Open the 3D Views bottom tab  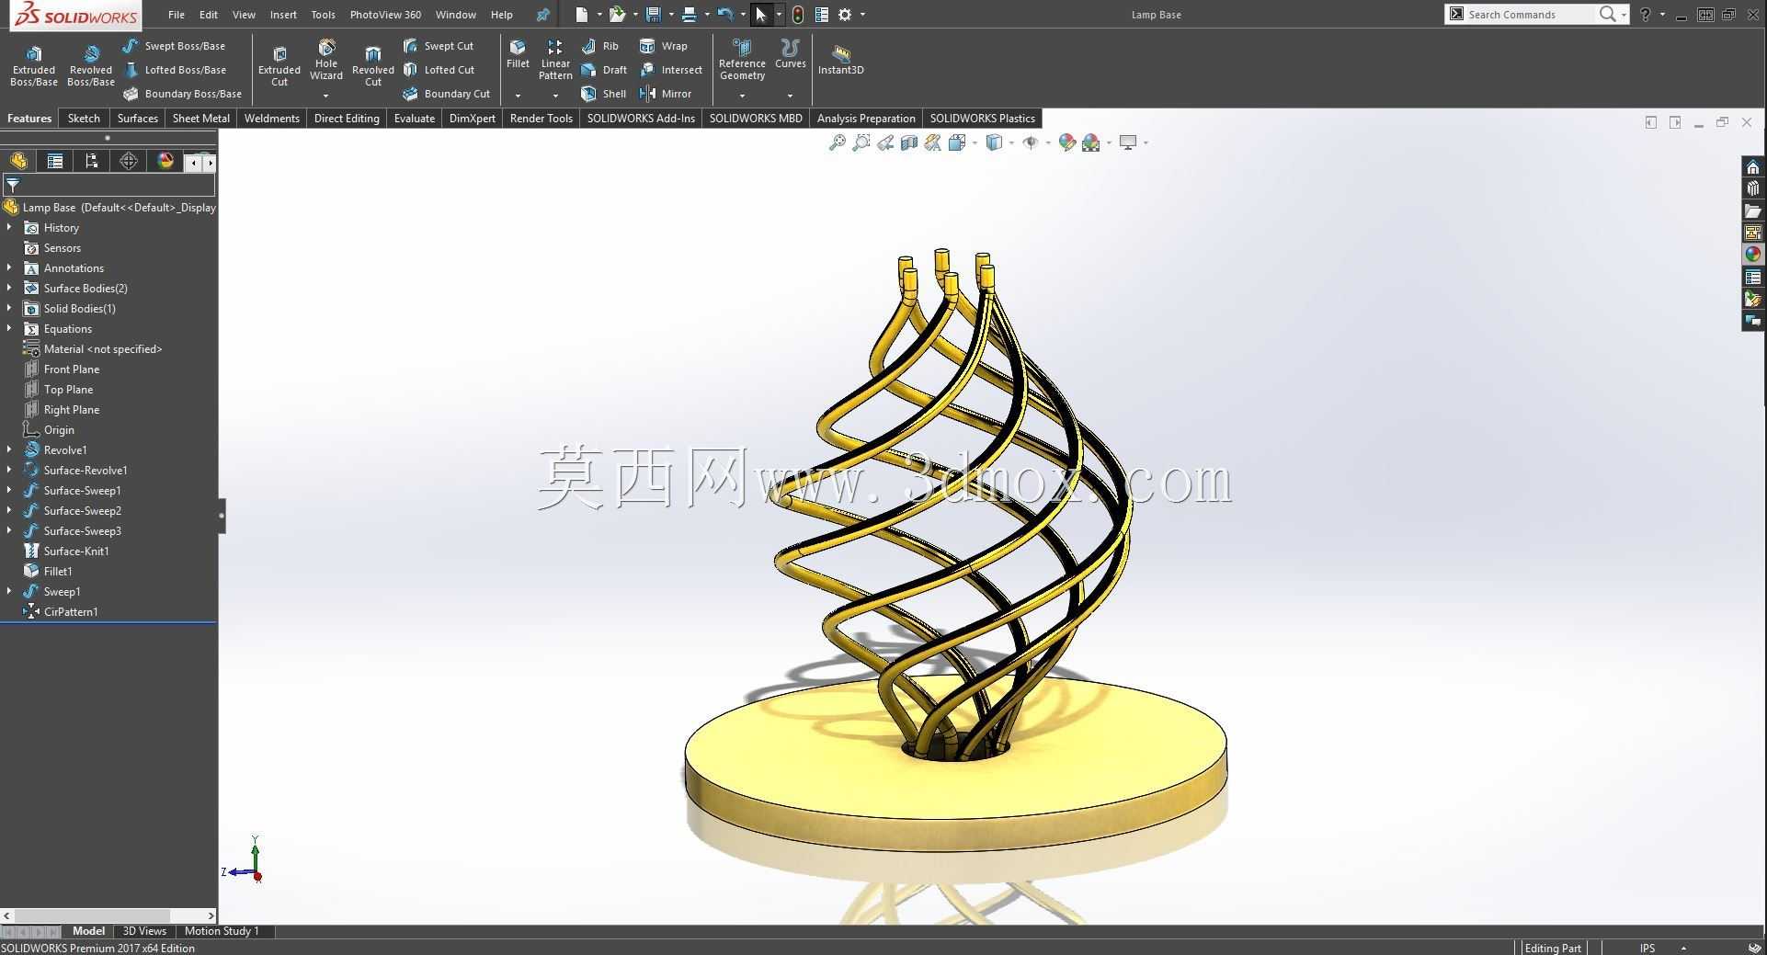(x=144, y=931)
